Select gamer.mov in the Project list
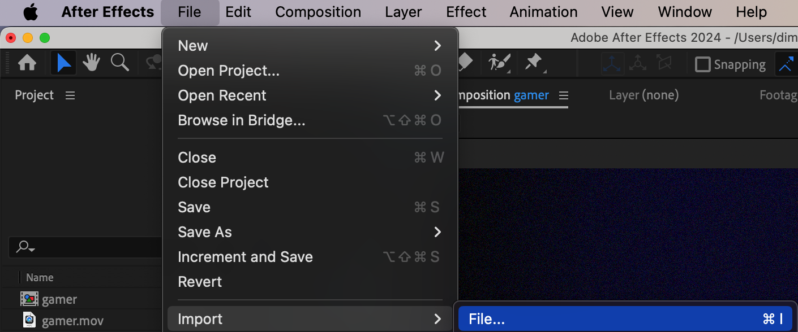 coord(72,321)
